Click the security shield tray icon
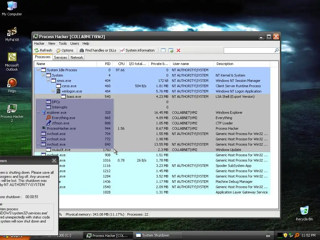 (x=285, y=235)
